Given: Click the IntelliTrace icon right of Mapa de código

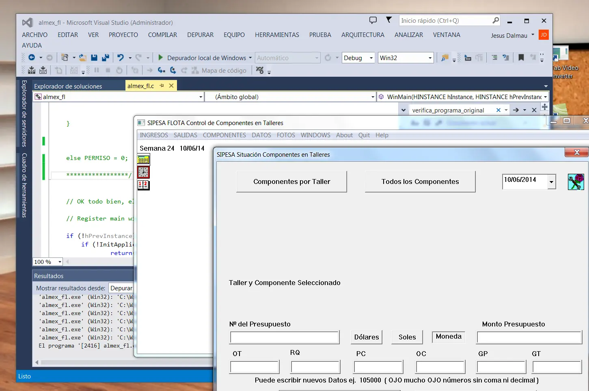Looking at the screenshot, I should [x=260, y=70].
